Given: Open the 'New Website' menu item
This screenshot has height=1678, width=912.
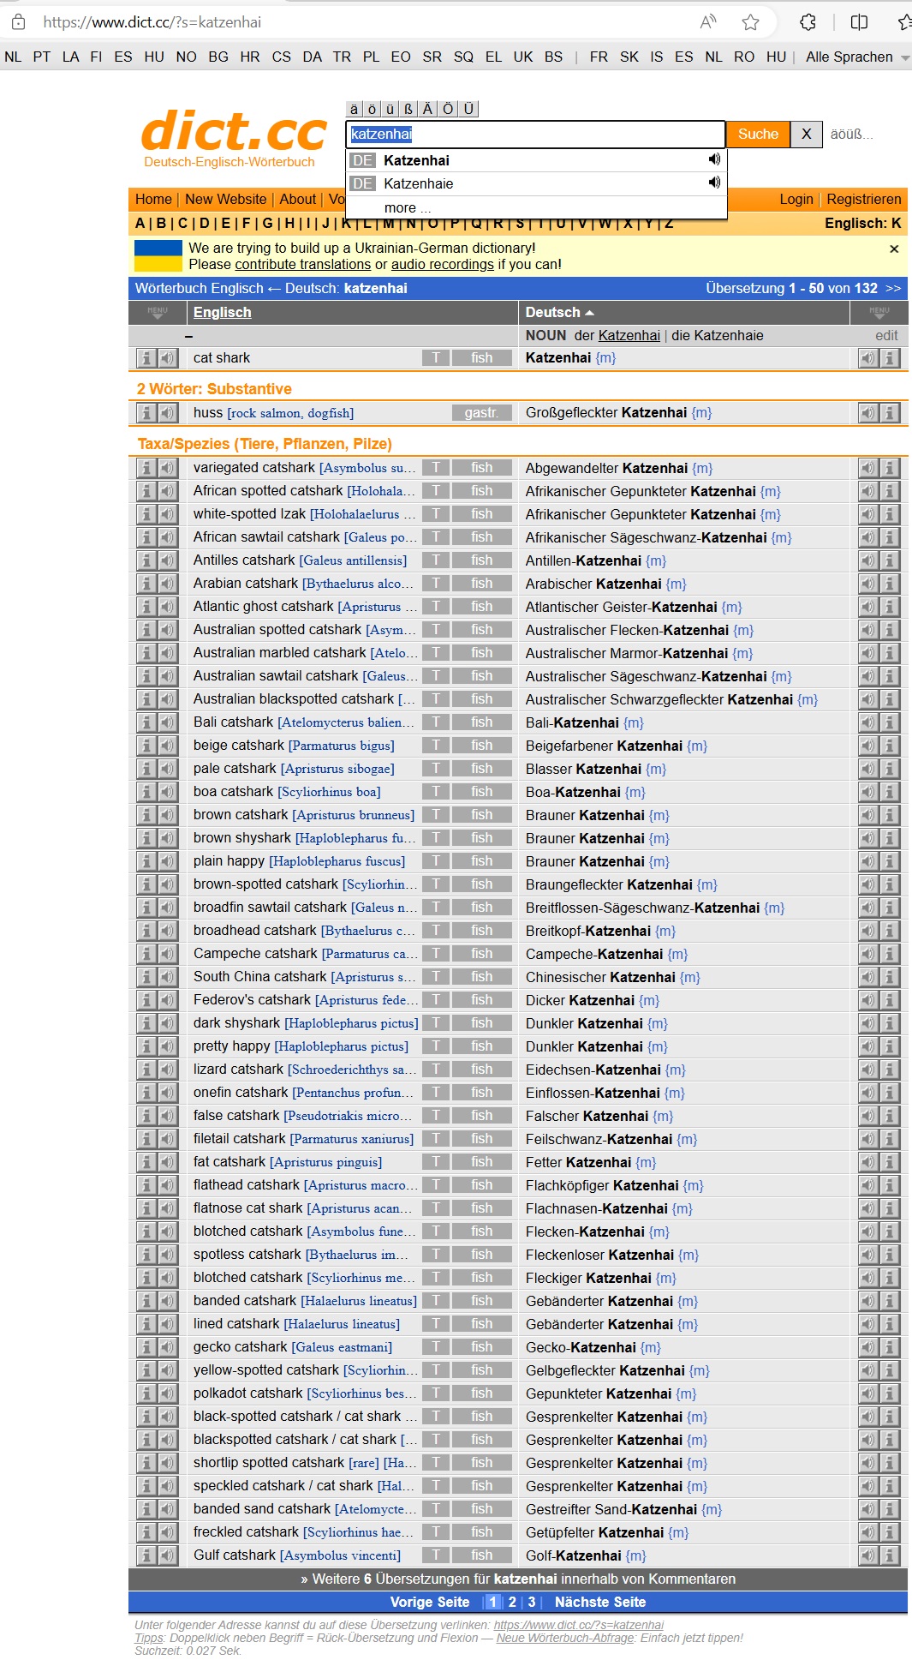Looking at the screenshot, I should [225, 199].
